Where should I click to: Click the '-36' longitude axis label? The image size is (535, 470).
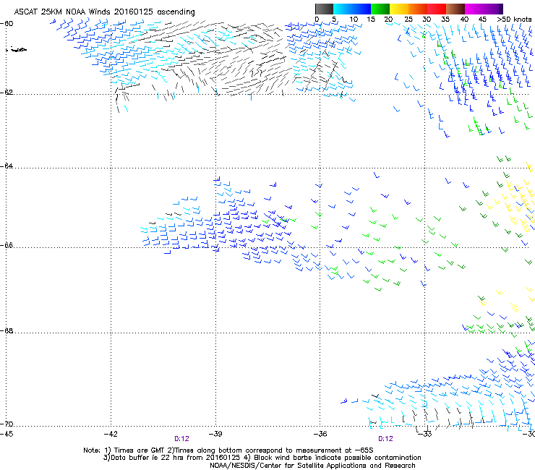pos(320,434)
